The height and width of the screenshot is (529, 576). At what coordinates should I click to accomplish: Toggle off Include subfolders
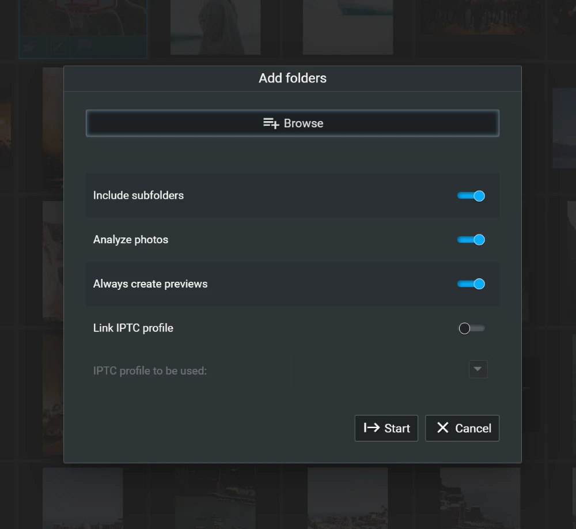(471, 195)
